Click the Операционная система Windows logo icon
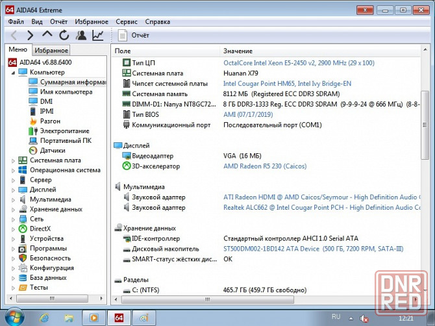The width and height of the screenshot is (435, 326). click(x=23, y=170)
